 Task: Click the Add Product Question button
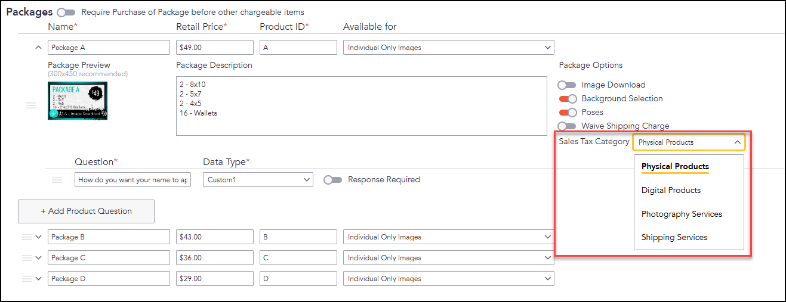86,211
